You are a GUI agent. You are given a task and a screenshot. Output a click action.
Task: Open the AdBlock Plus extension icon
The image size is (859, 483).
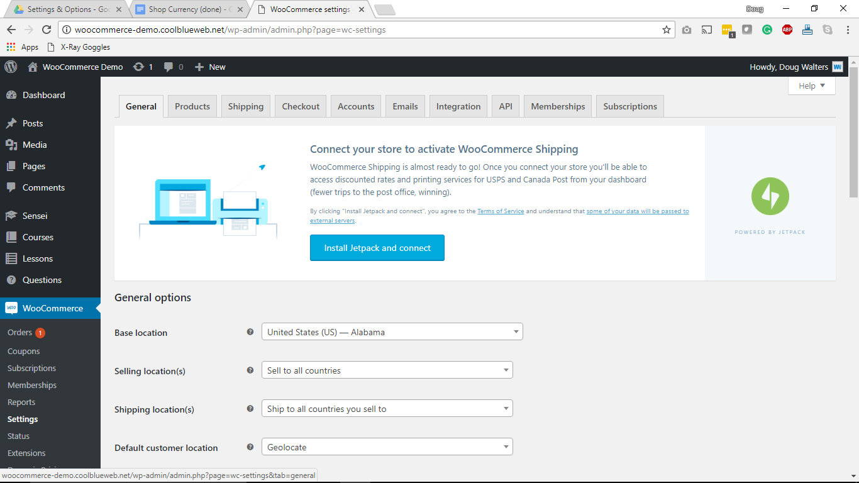[x=787, y=30]
